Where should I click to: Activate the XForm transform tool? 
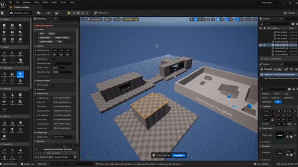4,151
